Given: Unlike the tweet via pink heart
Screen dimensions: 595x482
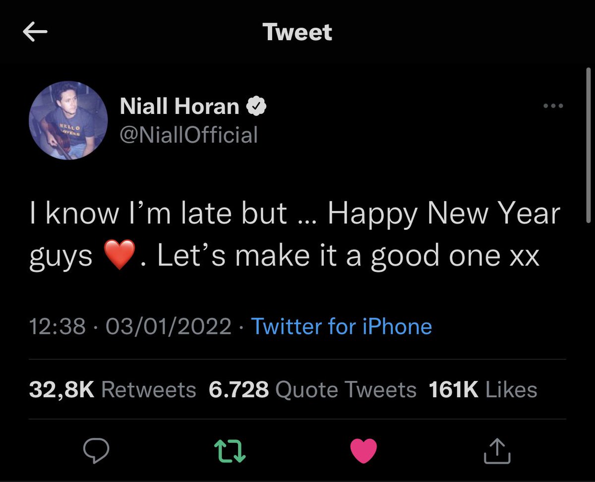Looking at the screenshot, I should point(363,450).
